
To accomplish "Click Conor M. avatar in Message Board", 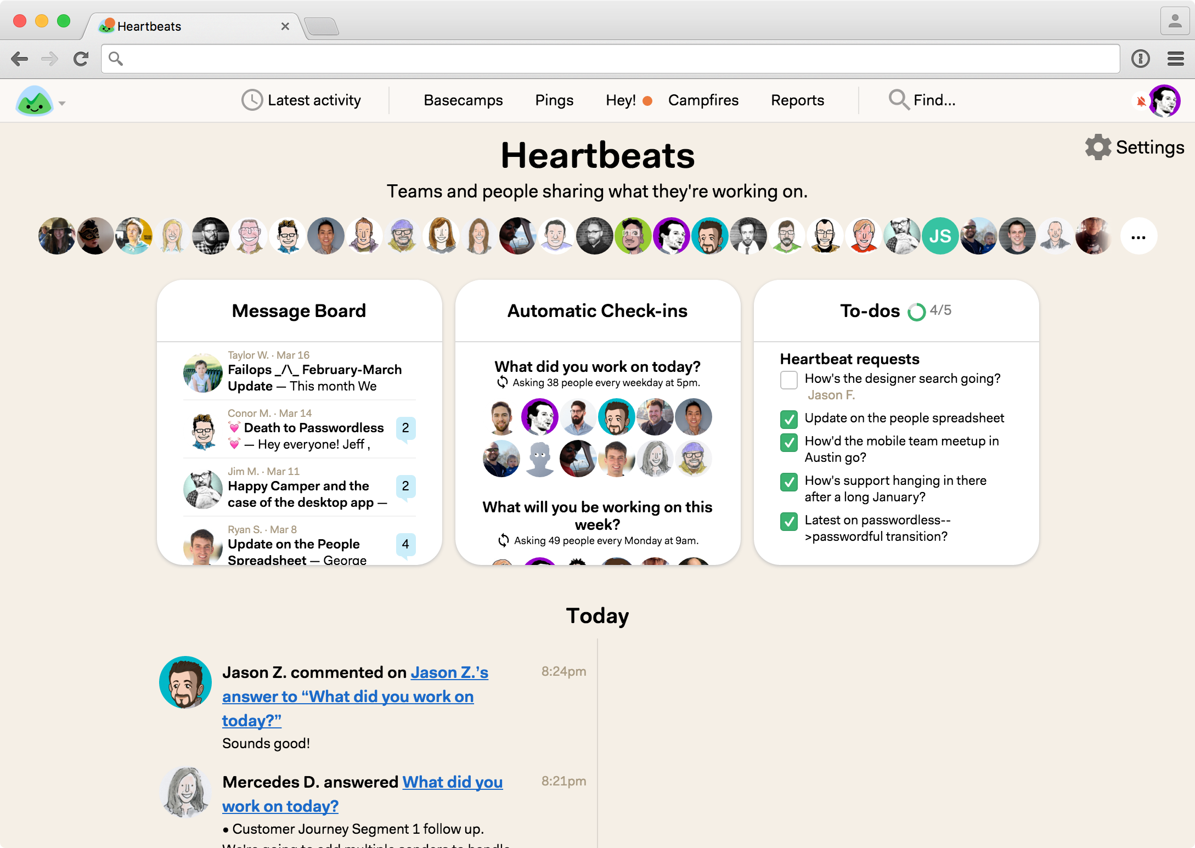I will tap(202, 432).
